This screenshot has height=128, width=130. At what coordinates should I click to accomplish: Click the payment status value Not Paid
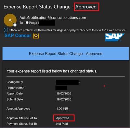62,124
